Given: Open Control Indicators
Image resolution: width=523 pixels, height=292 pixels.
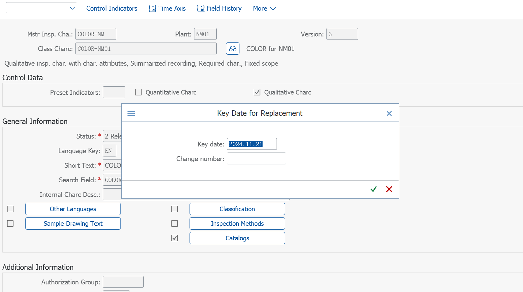Looking at the screenshot, I should (112, 9).
